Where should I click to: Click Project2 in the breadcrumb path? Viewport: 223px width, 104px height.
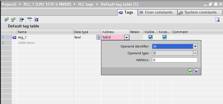click(x=9, y=5)
